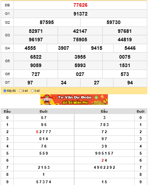This screenshot has width=148, height=185.
Task: Click the G1 prize number 91372
Action: pyautogui.click(x=81, y=14)
